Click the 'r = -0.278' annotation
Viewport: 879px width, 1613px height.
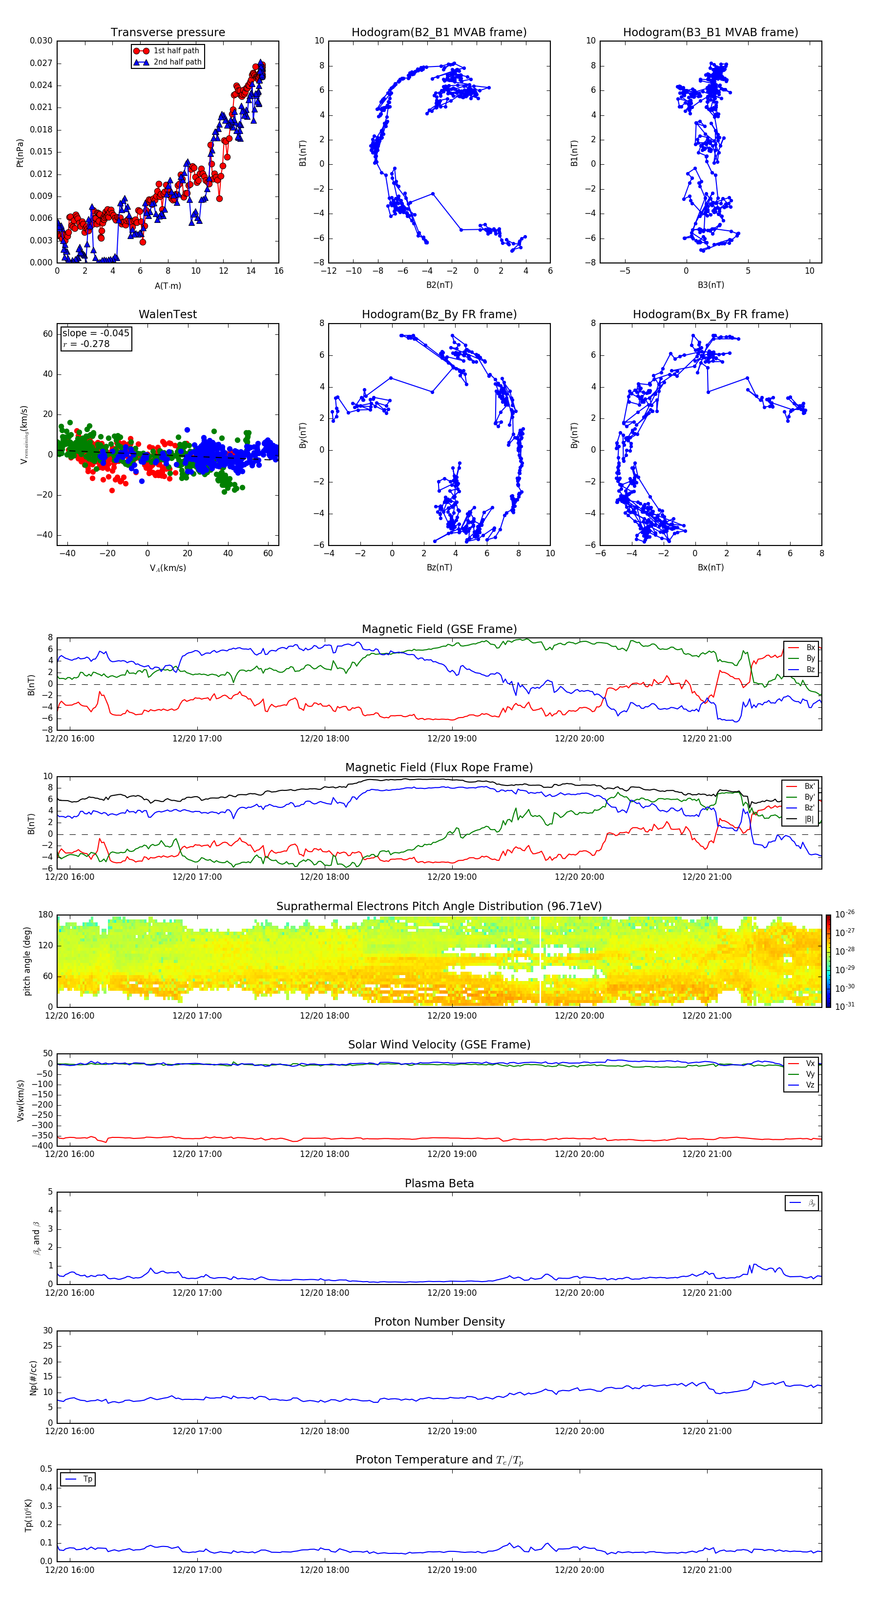point(86,344)
